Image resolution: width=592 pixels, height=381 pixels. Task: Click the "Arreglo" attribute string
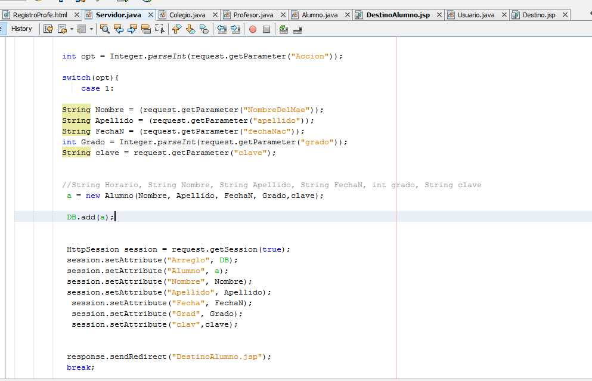(188, 260)
